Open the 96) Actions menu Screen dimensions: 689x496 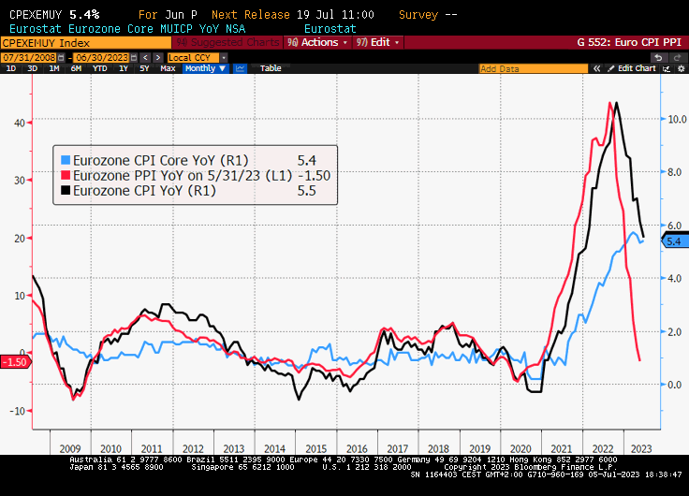317,43
